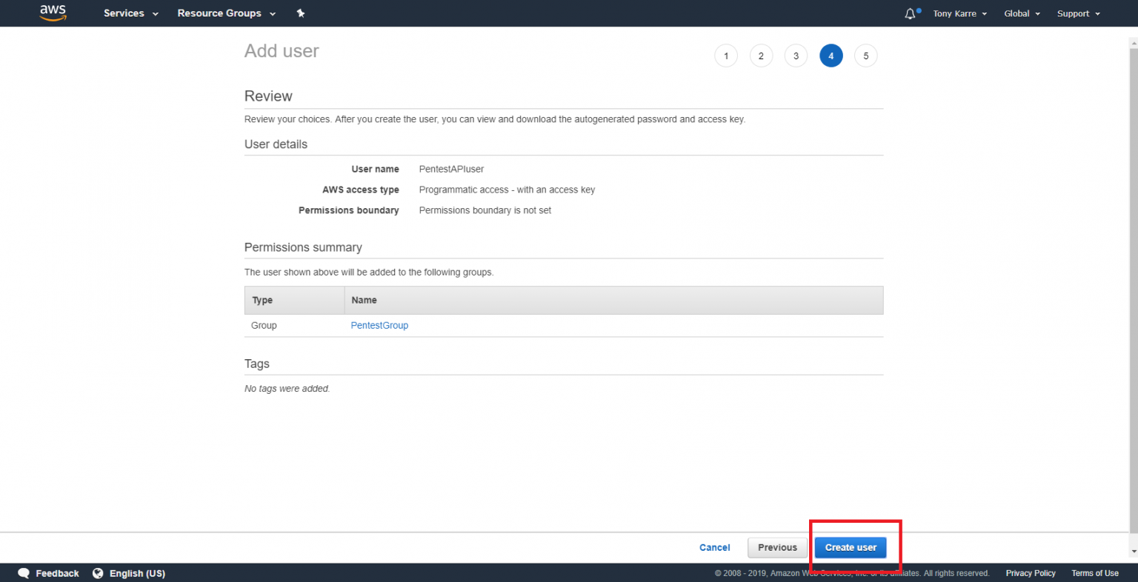
Task: Open the notifications bell icon
Action: point(911,13)
